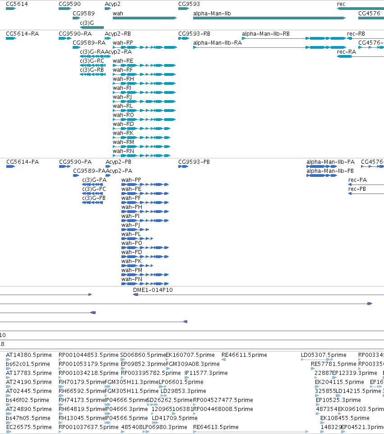Select protein c(3)G-PB label

pos(94,198)
